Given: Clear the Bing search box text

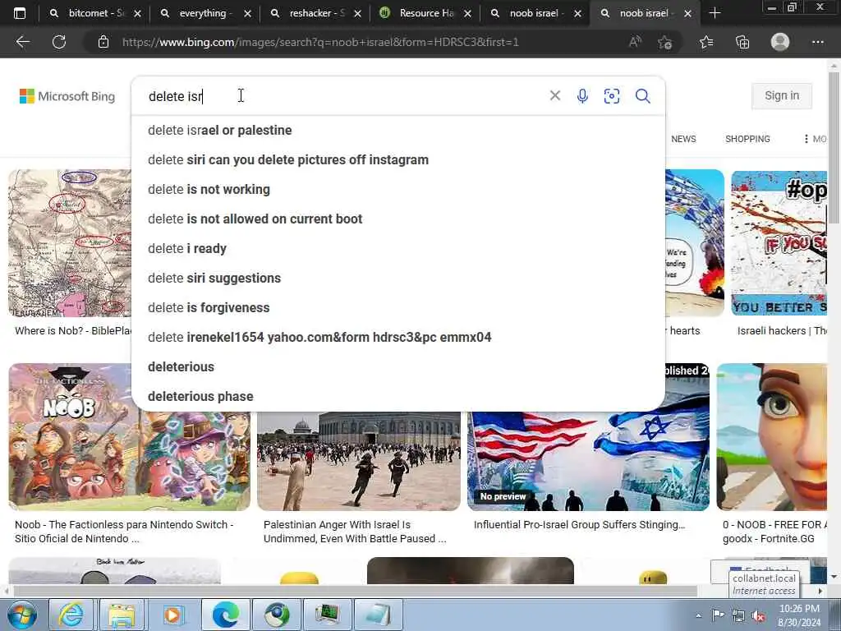Looking at the screenshot, I should click(x=555, y=95).
